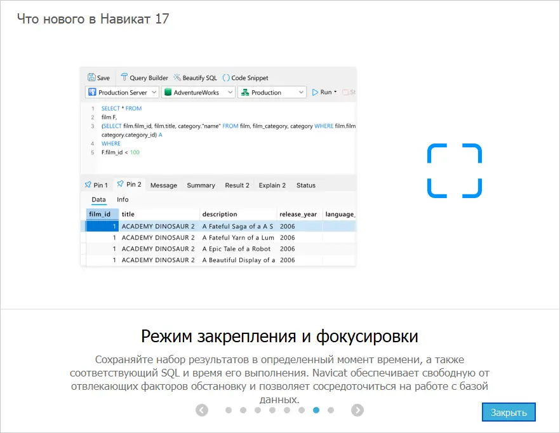Select the Info sub-tab
560x433 pixels.
[123, 200]
